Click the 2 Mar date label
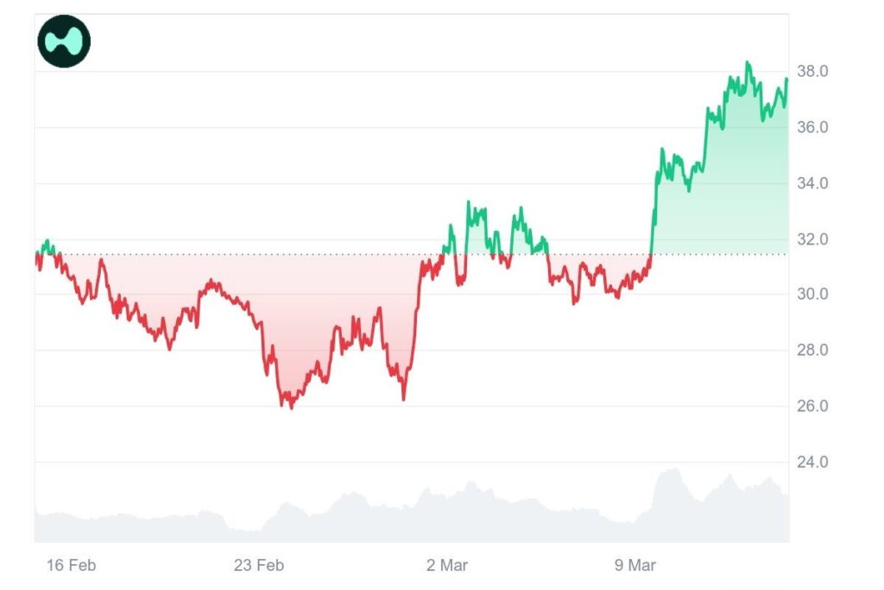Screen dimensions: 884x590 (x=447, y=566)
